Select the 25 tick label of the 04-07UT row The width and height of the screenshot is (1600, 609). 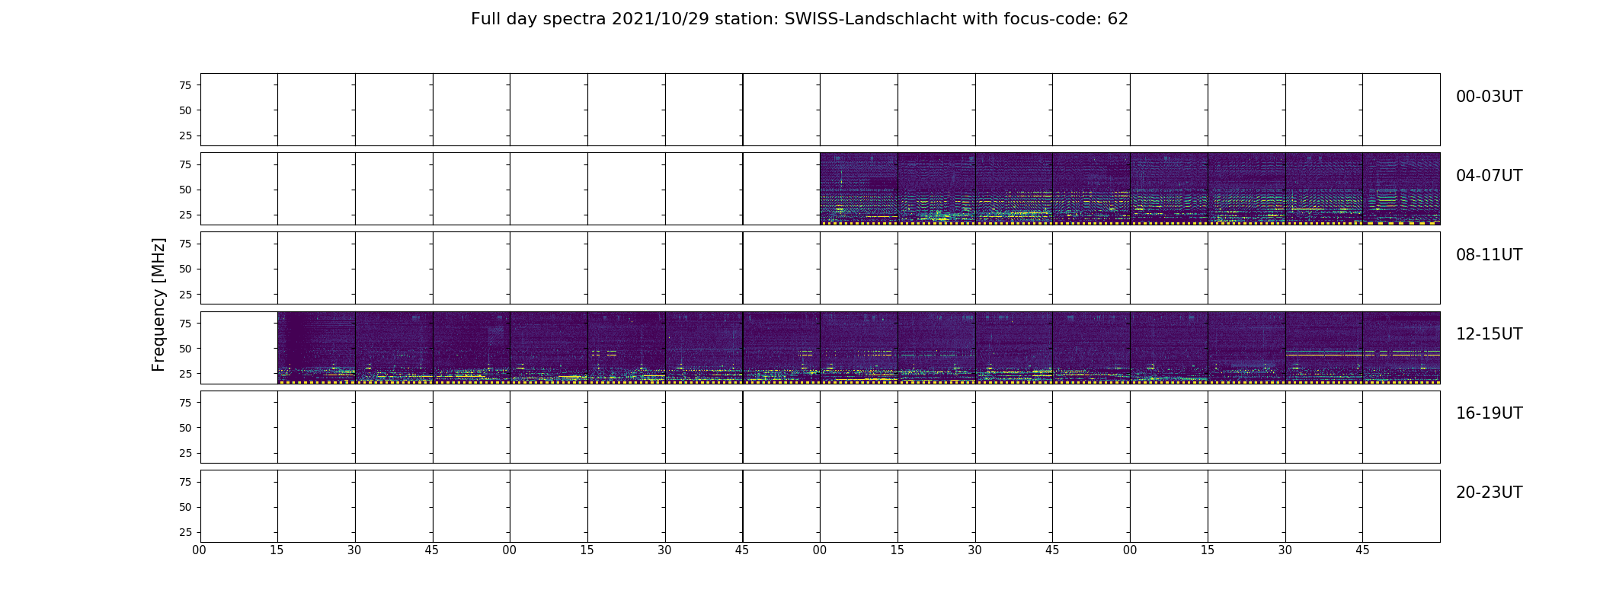(185, 215)
